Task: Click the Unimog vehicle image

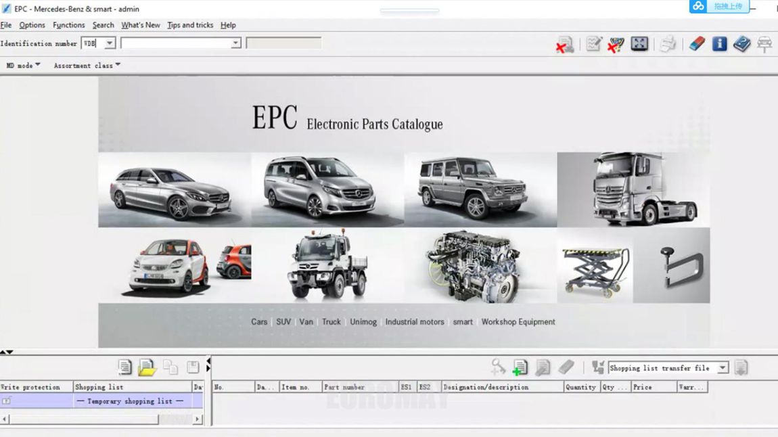Action: coord(327,265)
